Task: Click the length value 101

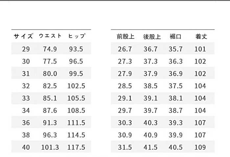Action: coord(200,49)
